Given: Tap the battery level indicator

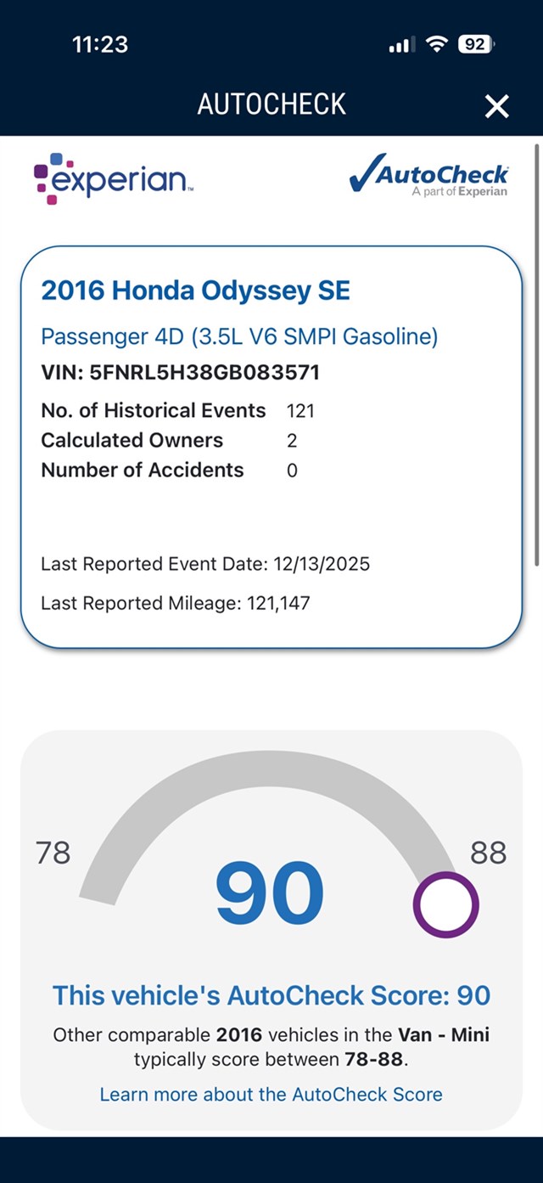Looking at the screenshot, I should click(477, 44).
